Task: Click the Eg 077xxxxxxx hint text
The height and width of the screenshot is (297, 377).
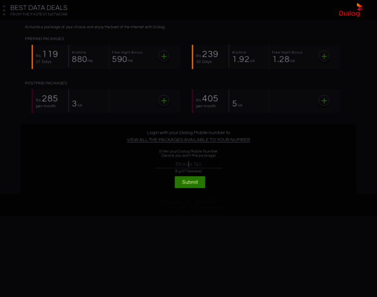Action: pyautogui.click(x=188, y=171)
